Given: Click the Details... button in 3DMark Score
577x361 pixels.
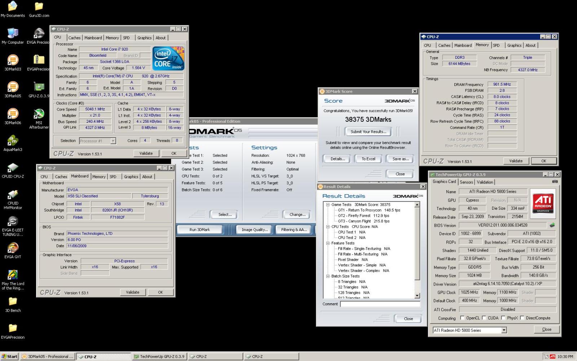Looking at the screenshot, I should tap(338, 159).
